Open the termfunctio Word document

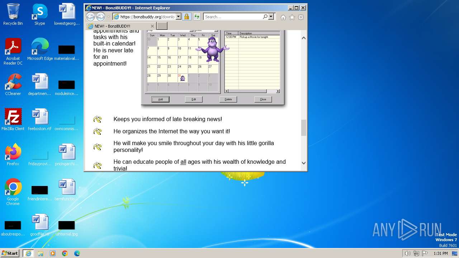tap(67, 190)
